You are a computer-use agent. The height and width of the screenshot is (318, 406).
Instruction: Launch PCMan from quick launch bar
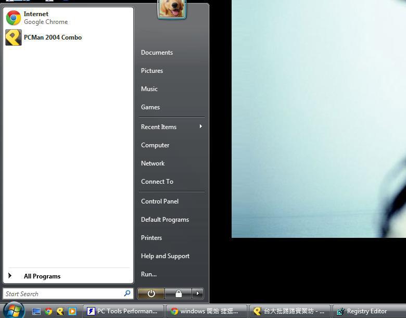point(60,311)
